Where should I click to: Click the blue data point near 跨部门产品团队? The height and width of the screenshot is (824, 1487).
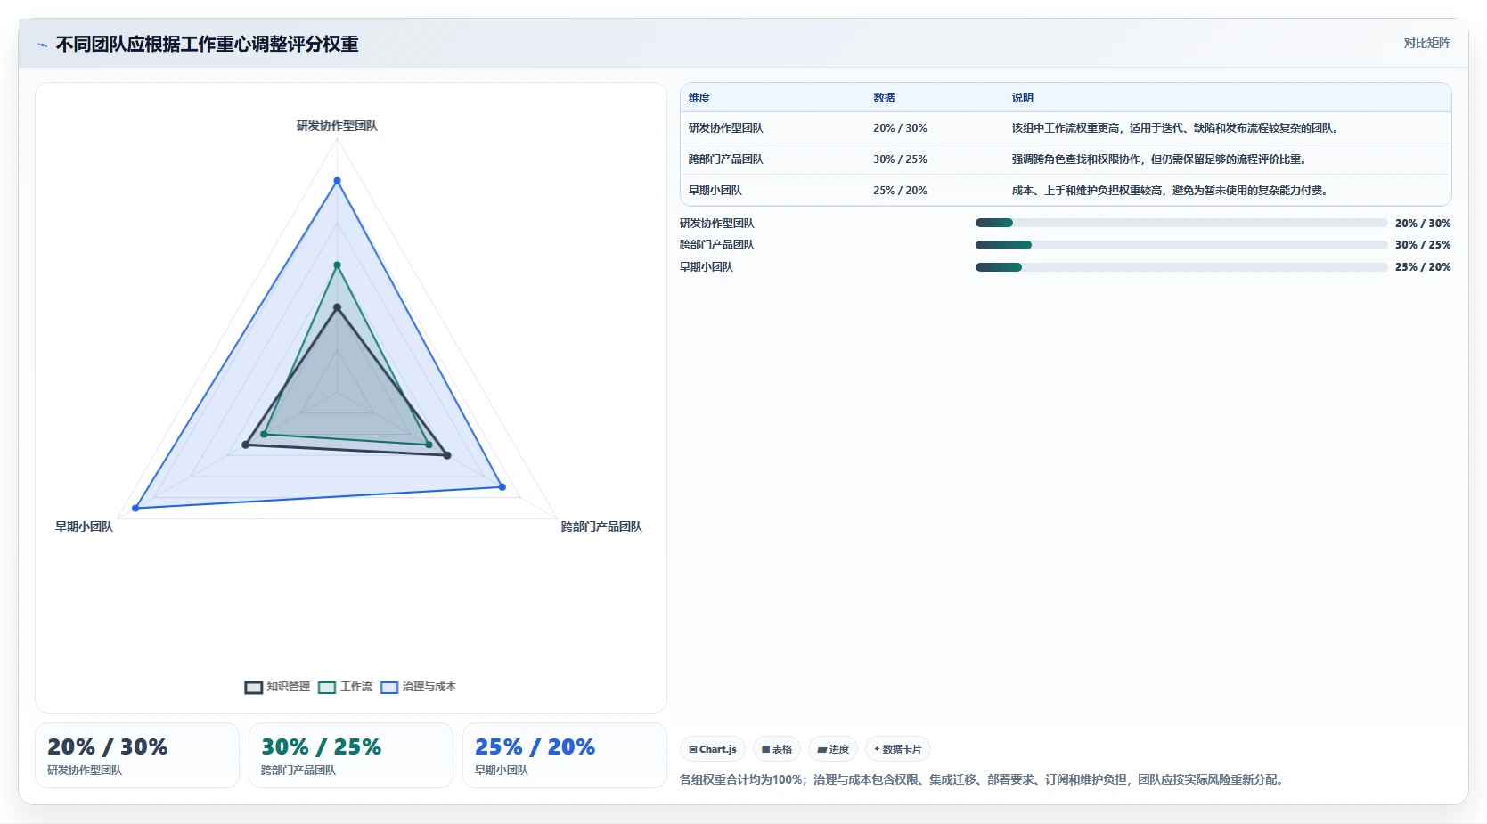502,486
